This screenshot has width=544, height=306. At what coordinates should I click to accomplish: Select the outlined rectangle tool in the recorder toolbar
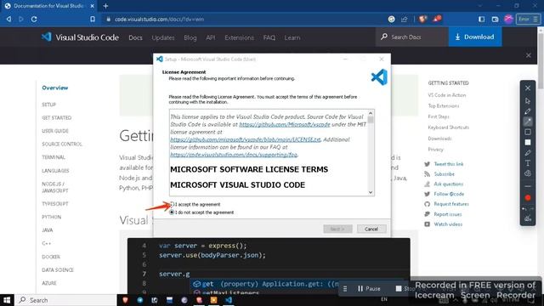[x=528, y=132]
